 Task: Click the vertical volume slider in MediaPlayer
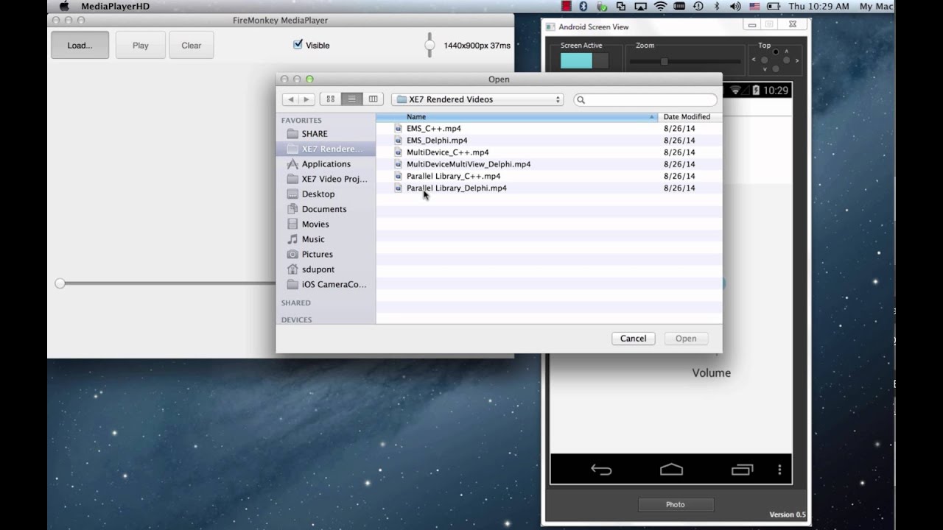430,45
